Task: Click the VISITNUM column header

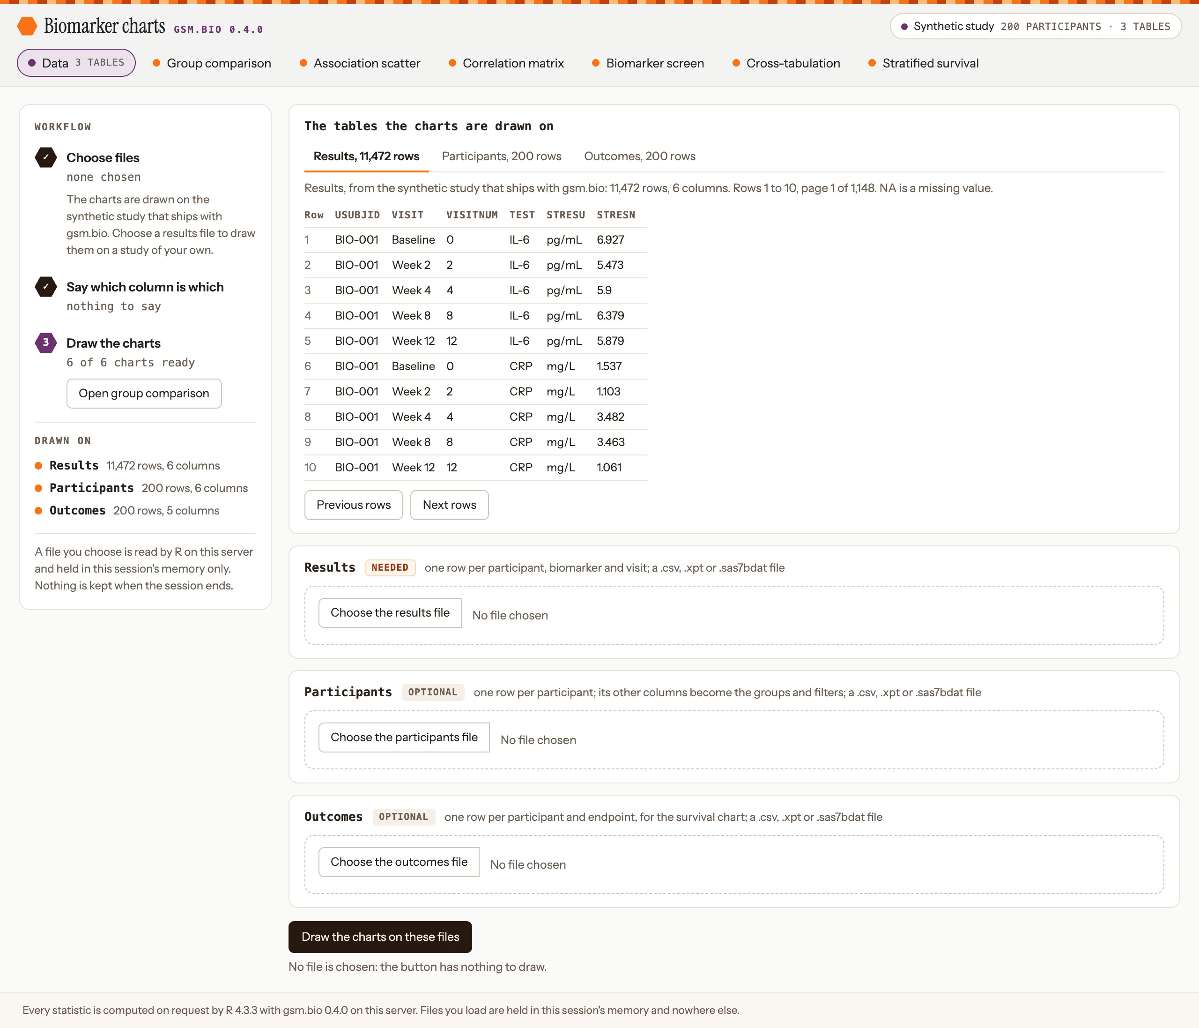Action: tap(472, 215)
